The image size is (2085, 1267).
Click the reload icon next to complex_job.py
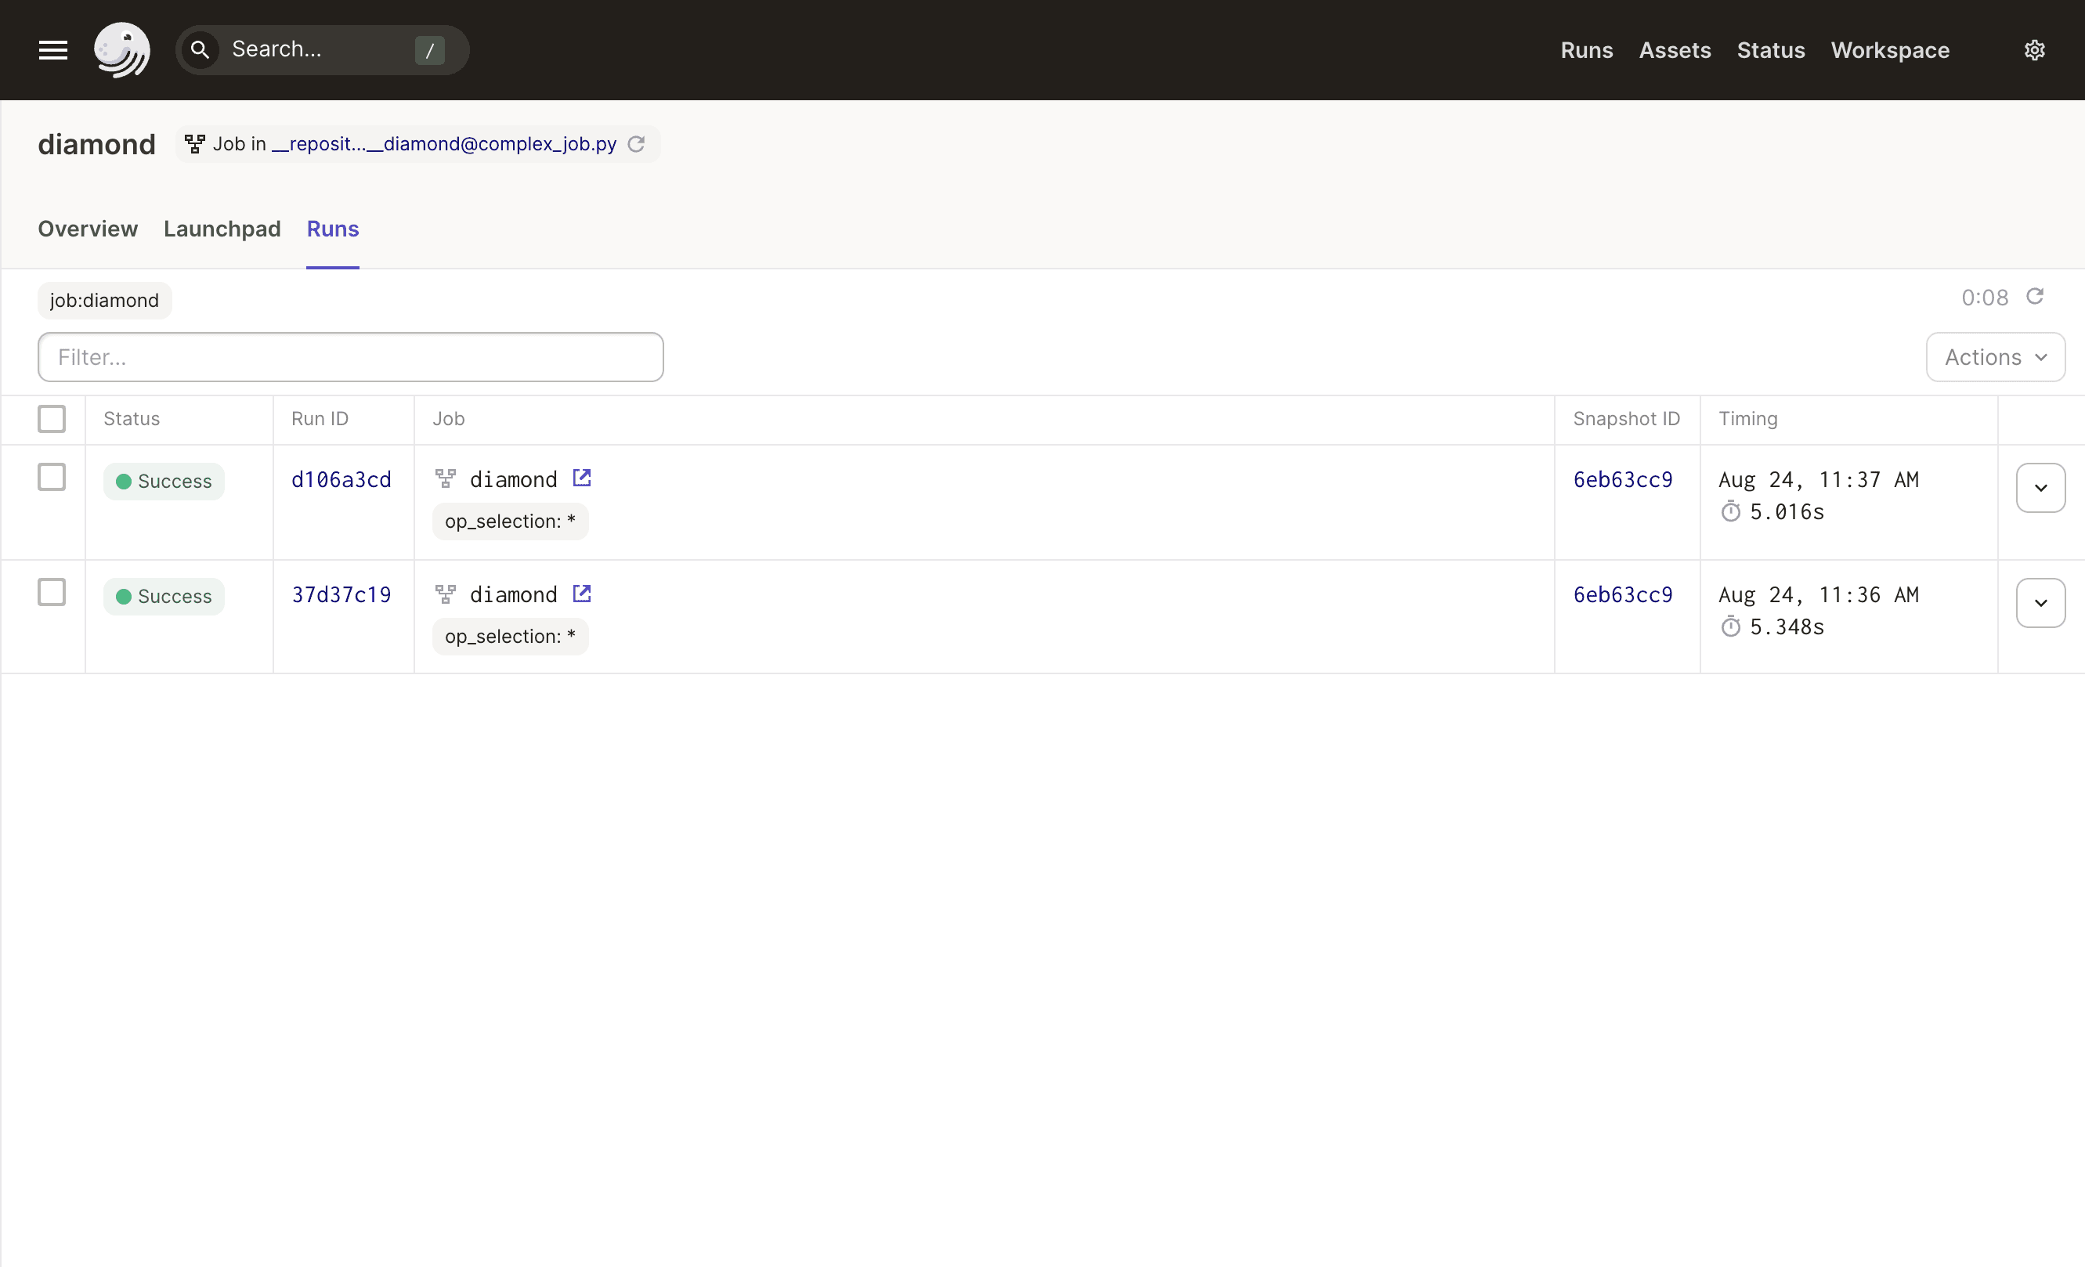tap(636, 144)
